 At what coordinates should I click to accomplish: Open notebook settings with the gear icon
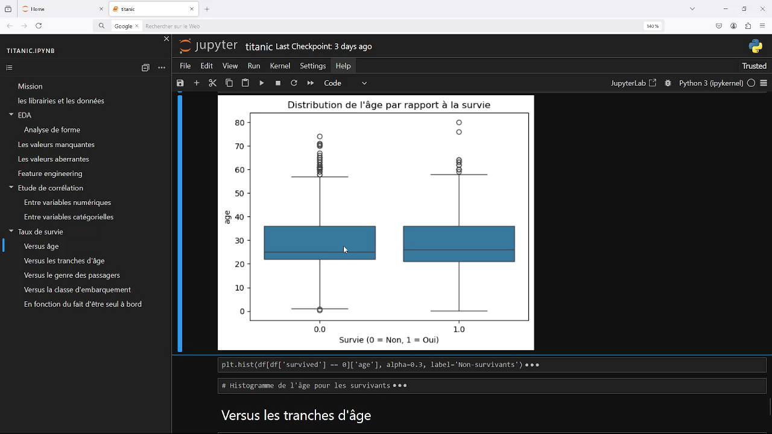(x=668, y=83)
